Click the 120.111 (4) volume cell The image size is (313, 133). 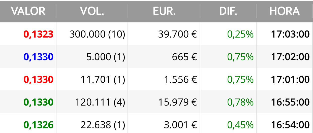coord(100,102)
